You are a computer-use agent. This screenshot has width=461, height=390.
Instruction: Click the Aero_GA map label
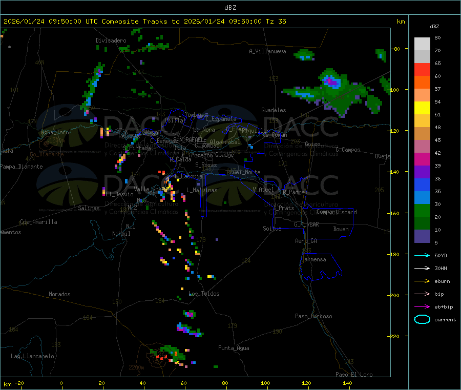[306, 241]
